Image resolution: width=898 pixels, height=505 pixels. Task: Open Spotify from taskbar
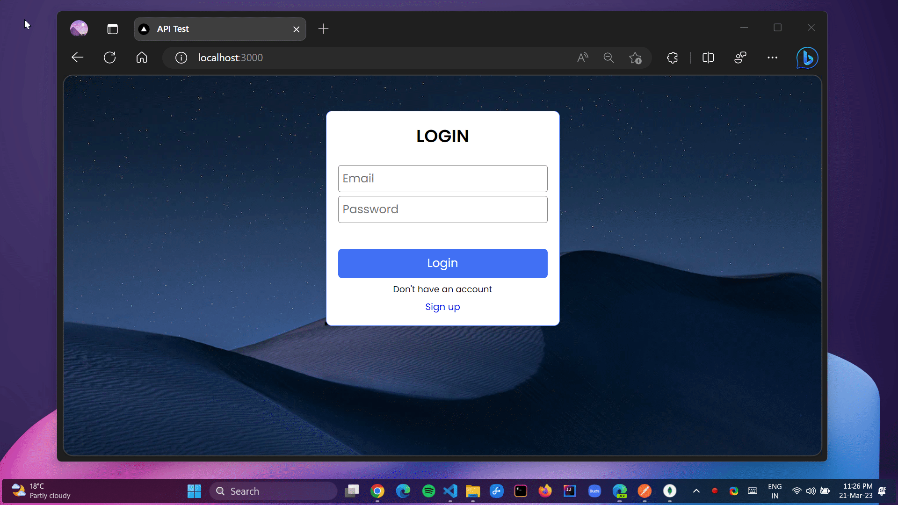(428, 491)
